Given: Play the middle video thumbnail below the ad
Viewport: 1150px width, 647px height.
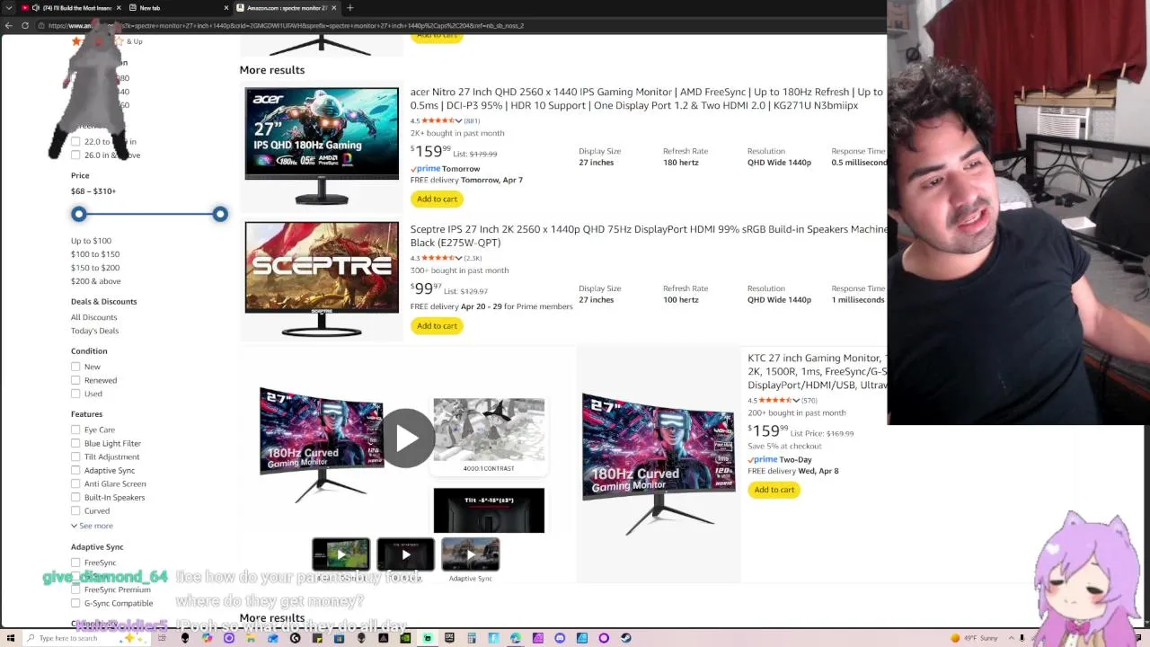Looking at the screenshot, I should click(x=405, y=554).
